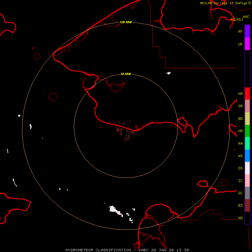Viewport: 252px width, 252px height.
Task: Click the HHC product label
Action: pyautogui.click(x=246, y=17)
